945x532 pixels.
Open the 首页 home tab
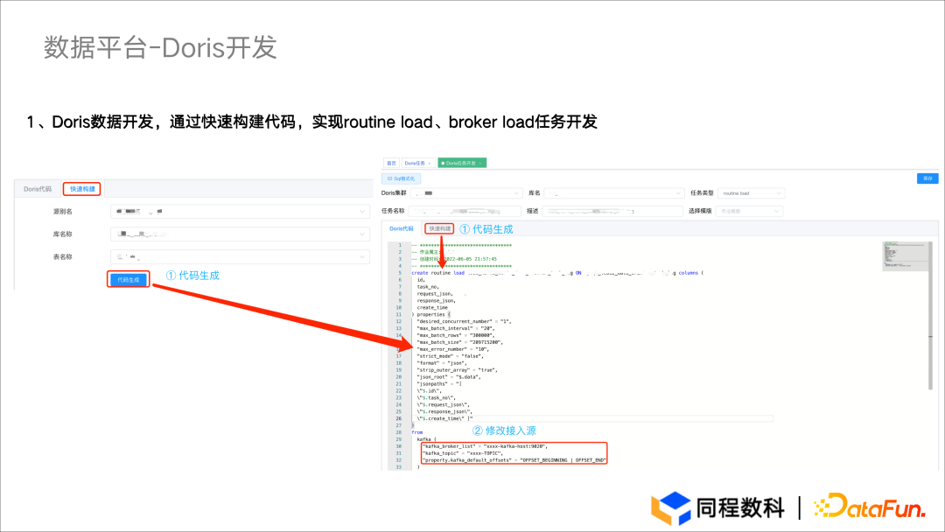pos(391,164)
